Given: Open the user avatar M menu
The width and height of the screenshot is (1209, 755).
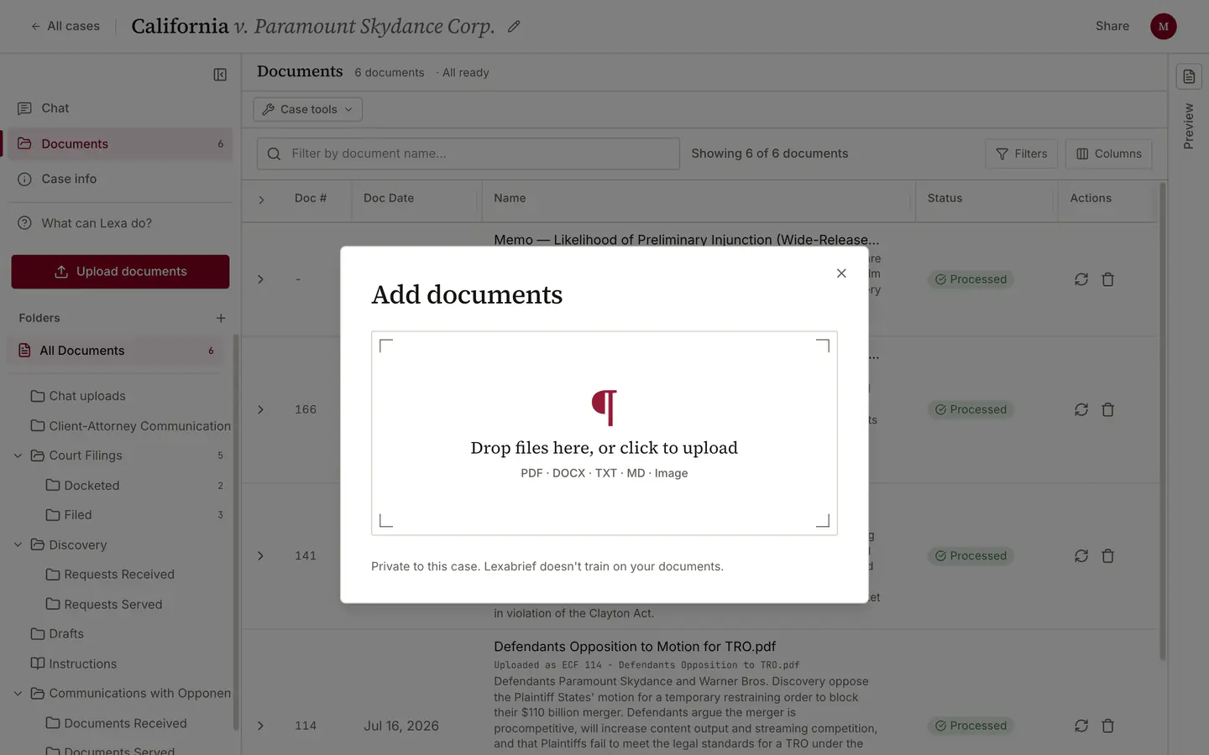Looking at the screenshot, I should coord(1163,26).
